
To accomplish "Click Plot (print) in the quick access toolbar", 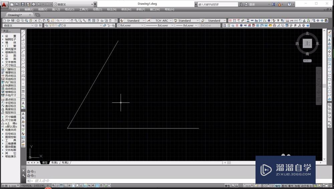I will coord(33,4).
